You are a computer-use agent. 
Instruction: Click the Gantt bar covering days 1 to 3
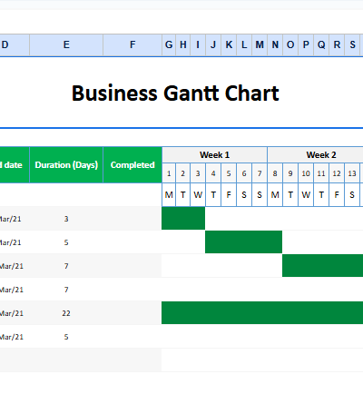[x=183, y=218]
